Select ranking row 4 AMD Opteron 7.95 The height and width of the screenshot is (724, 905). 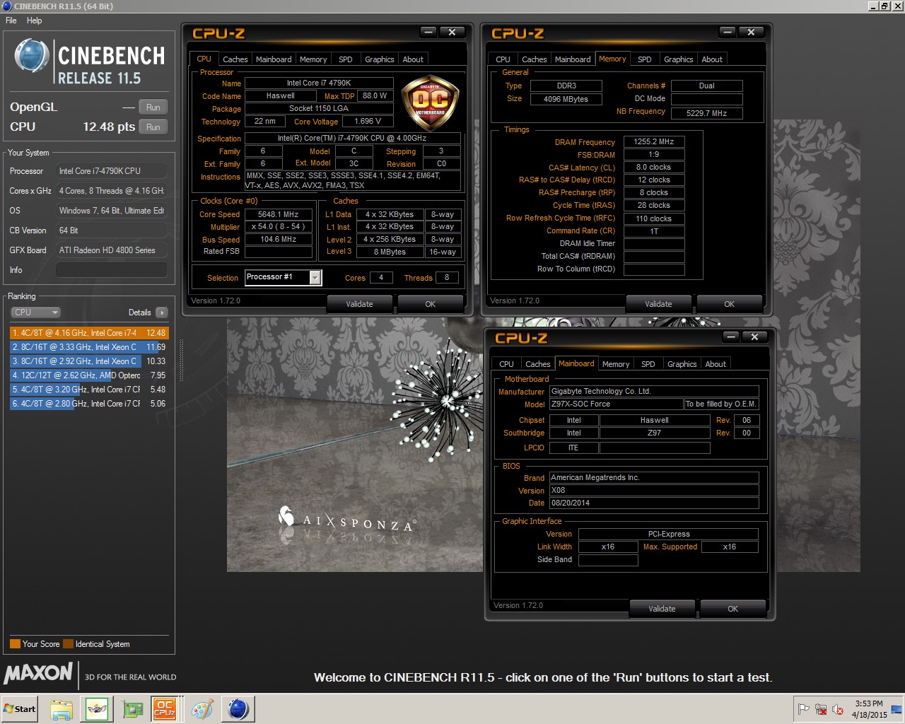tap(89, 375)
